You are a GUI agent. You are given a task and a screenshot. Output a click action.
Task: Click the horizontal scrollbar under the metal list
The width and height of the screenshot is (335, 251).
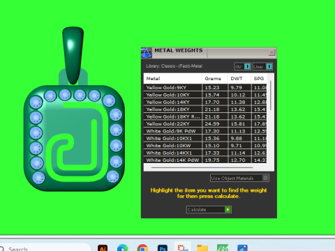[202, 167]
